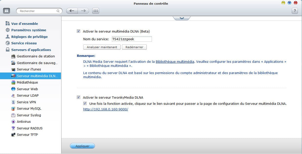This screenshot has width=302, height=154.
Task: Click the search magnifier icon
Action: click(58, 11)
